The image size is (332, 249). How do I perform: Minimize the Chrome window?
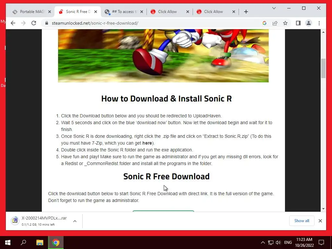point(289,8)
